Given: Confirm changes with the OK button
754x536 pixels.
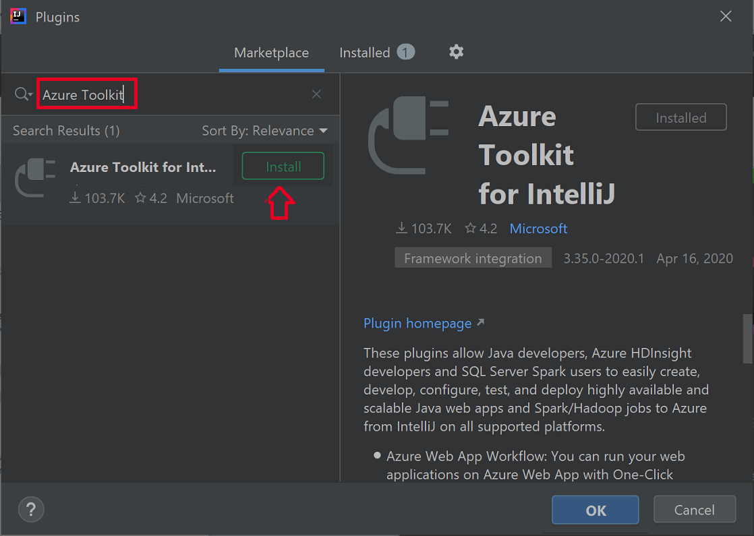Looking at the screenshot, I should point(595,510).
